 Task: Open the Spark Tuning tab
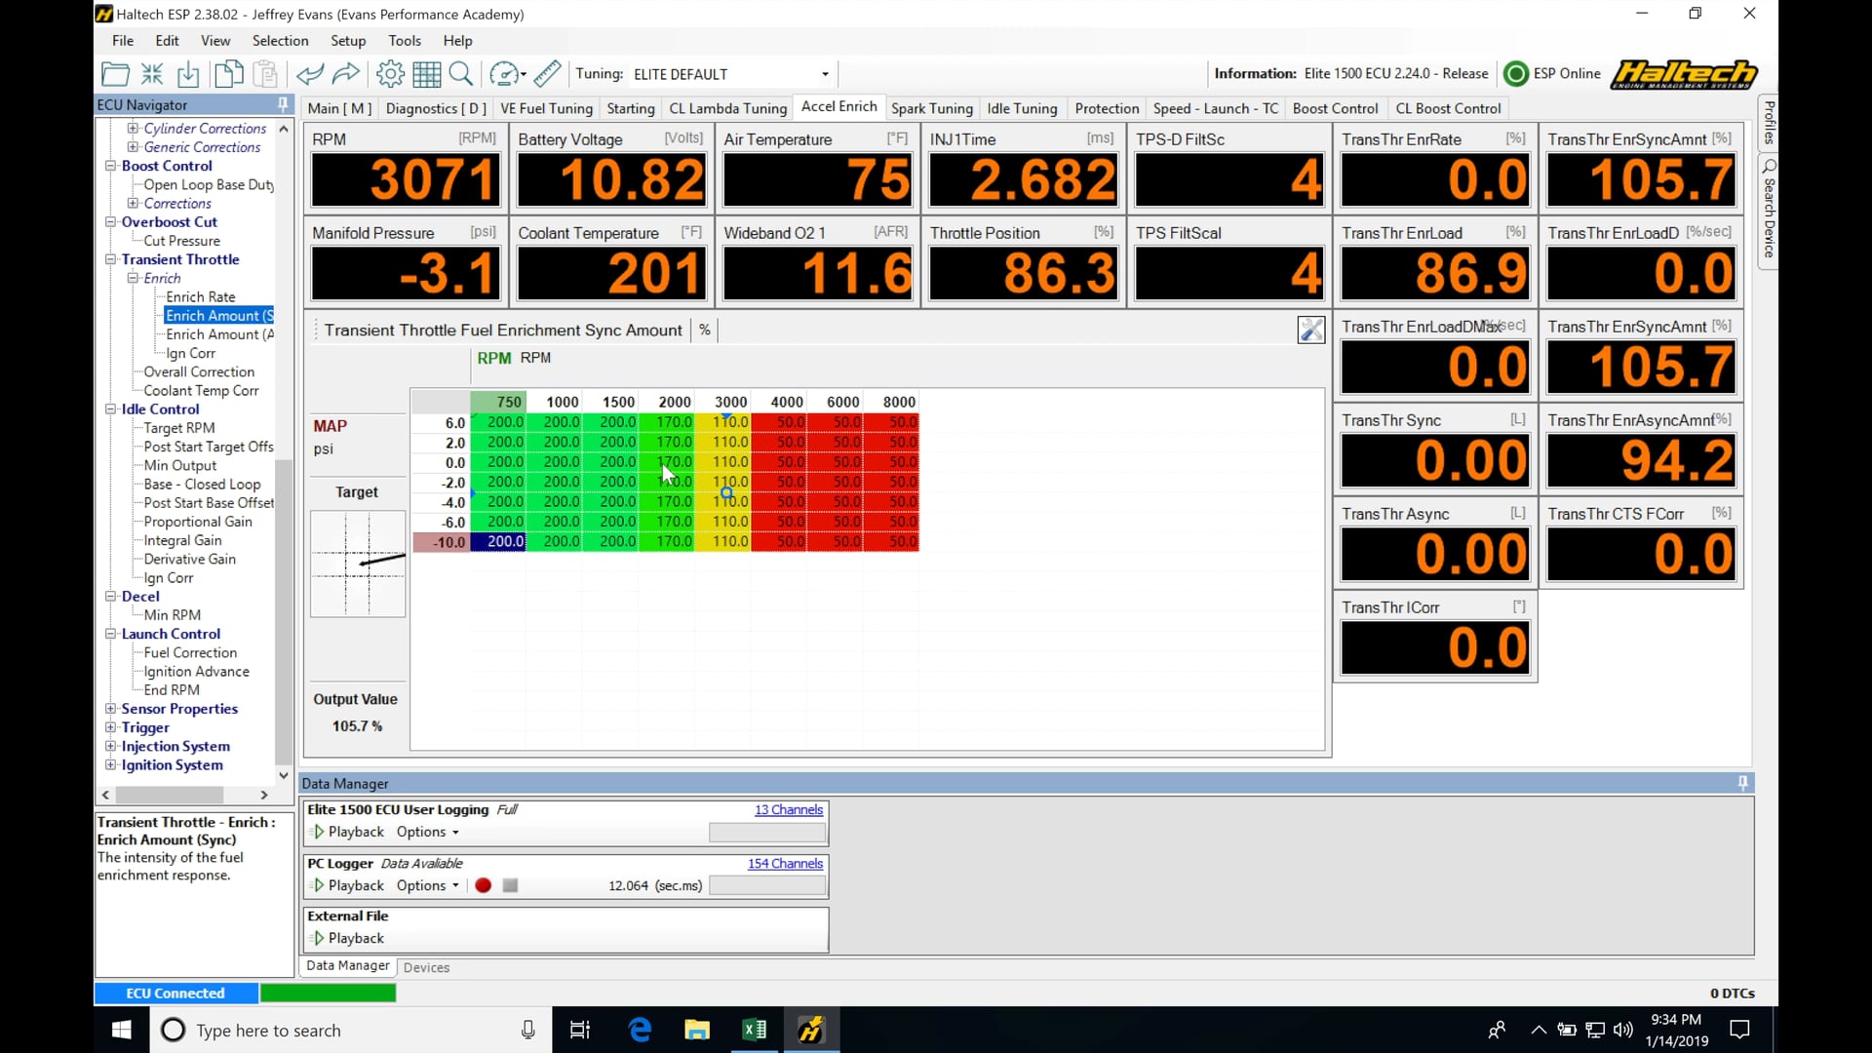(x=931, y=108)
